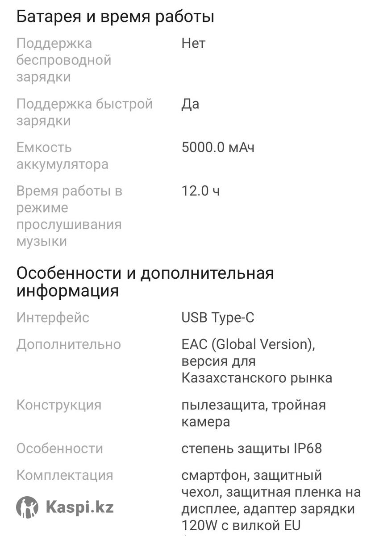This screenshot has width=379, height=536.
Task: Tap the 'Поддержка быстрой зарядки' label
Action: 84,112
